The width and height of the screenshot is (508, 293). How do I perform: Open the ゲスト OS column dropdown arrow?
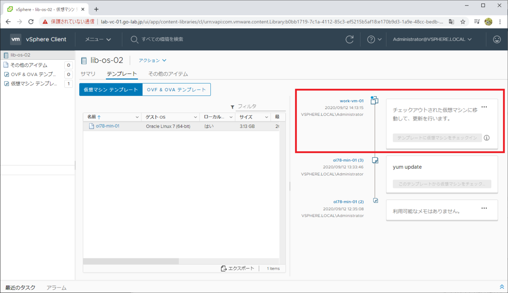coord(196,117)
